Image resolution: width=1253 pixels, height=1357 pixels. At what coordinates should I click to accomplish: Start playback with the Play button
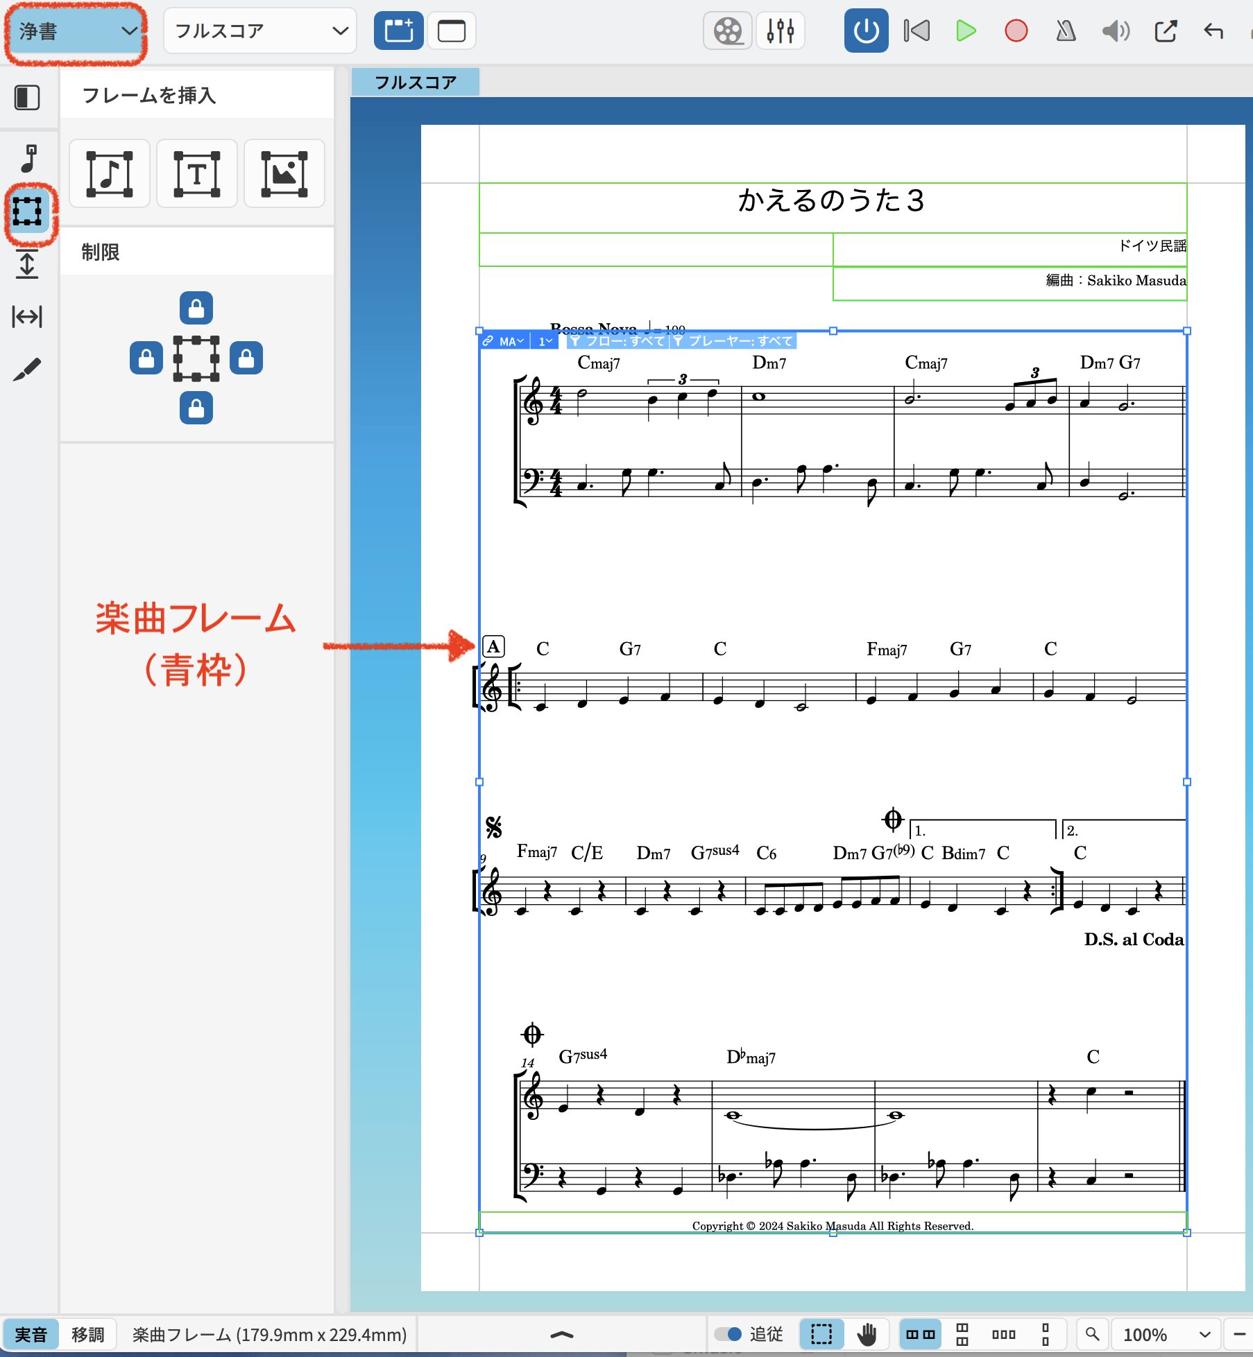coord(965,31)
